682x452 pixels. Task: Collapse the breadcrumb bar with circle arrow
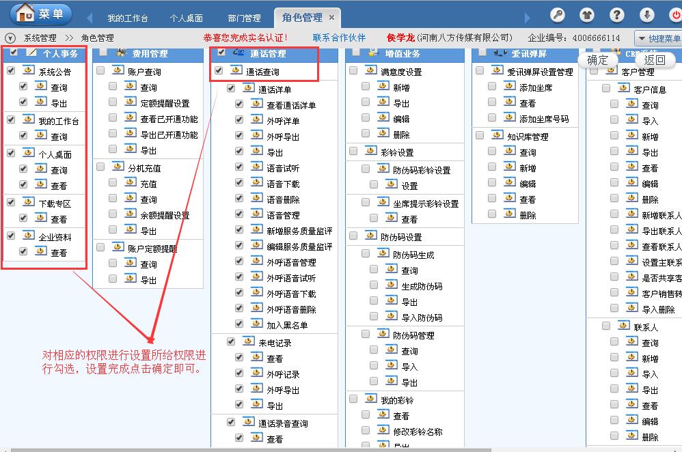click(x=10, y=38)
